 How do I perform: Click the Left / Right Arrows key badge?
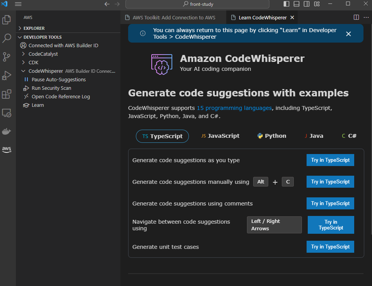click(x=274, y=225)
